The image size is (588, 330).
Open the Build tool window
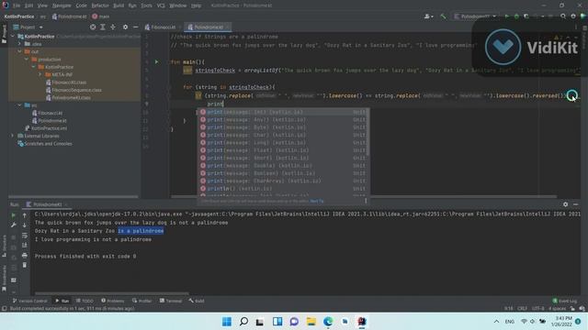click(197, 301)
